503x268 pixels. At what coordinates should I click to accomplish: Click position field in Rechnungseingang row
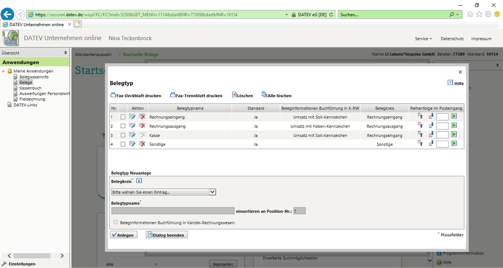coord(443,117)
